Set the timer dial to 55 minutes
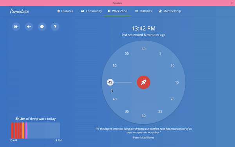This screenshot has width=235, height=147. click(x=127, y=53)
